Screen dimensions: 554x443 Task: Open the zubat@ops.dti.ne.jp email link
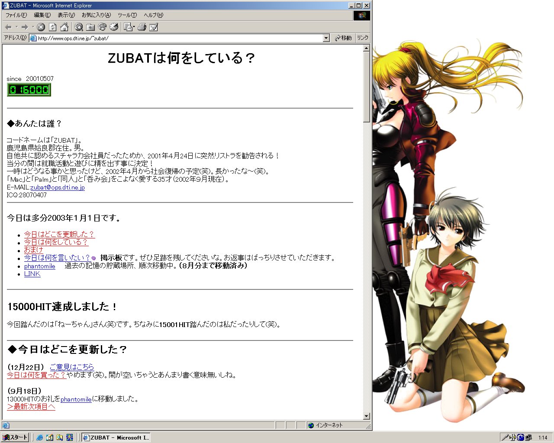click(58, 187)
